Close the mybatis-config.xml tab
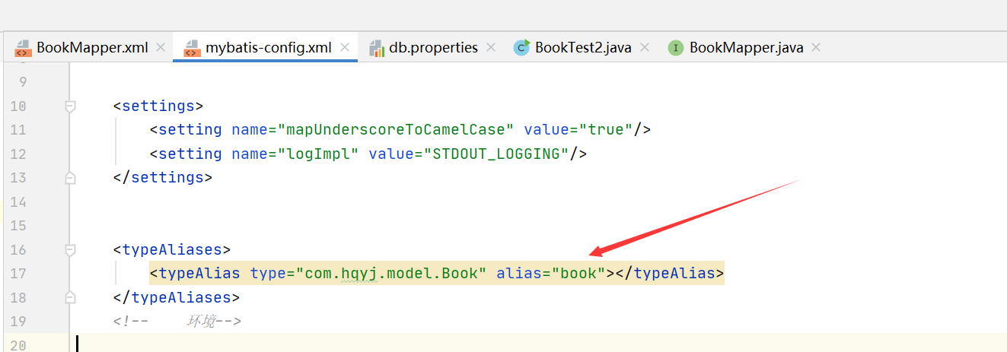 click(x=345, y=47)
